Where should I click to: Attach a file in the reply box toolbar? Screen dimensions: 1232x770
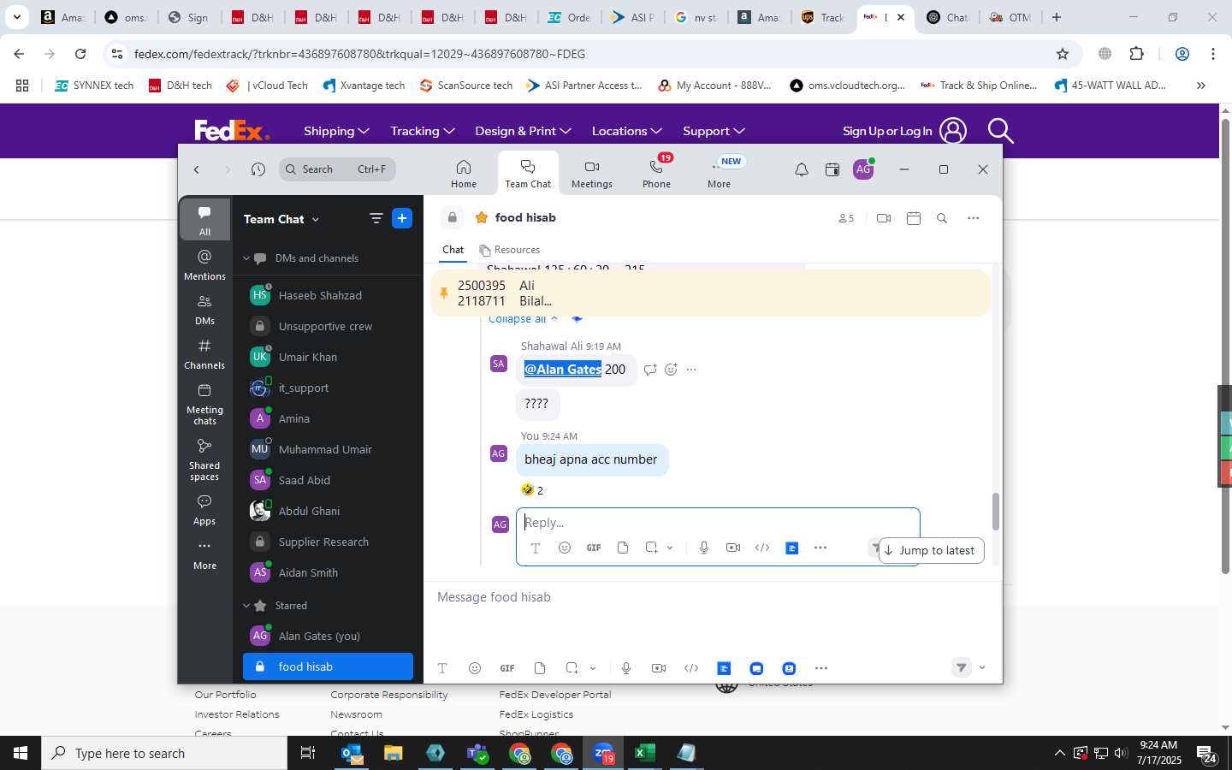pos(623,548)
